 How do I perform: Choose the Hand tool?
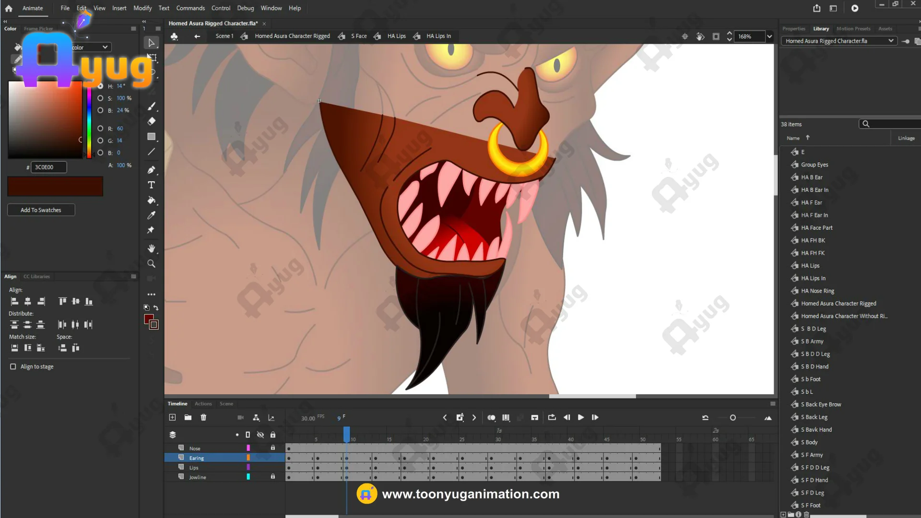point(151,248)
